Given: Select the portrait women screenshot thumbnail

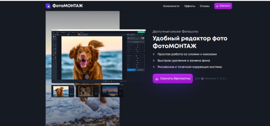Looking at the screenshot, I should point(87,91).
